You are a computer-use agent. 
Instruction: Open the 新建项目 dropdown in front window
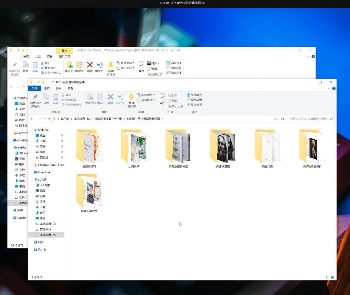coord(146,95)
